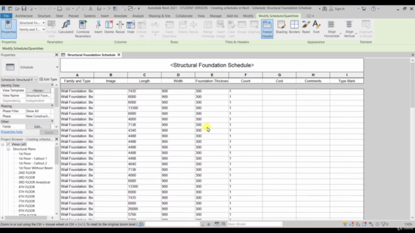The width and height of the screenshot is (415, 233).
Task: Select the Combine Parameters tool
Action: pyautogui.click(x=82, y=28)
